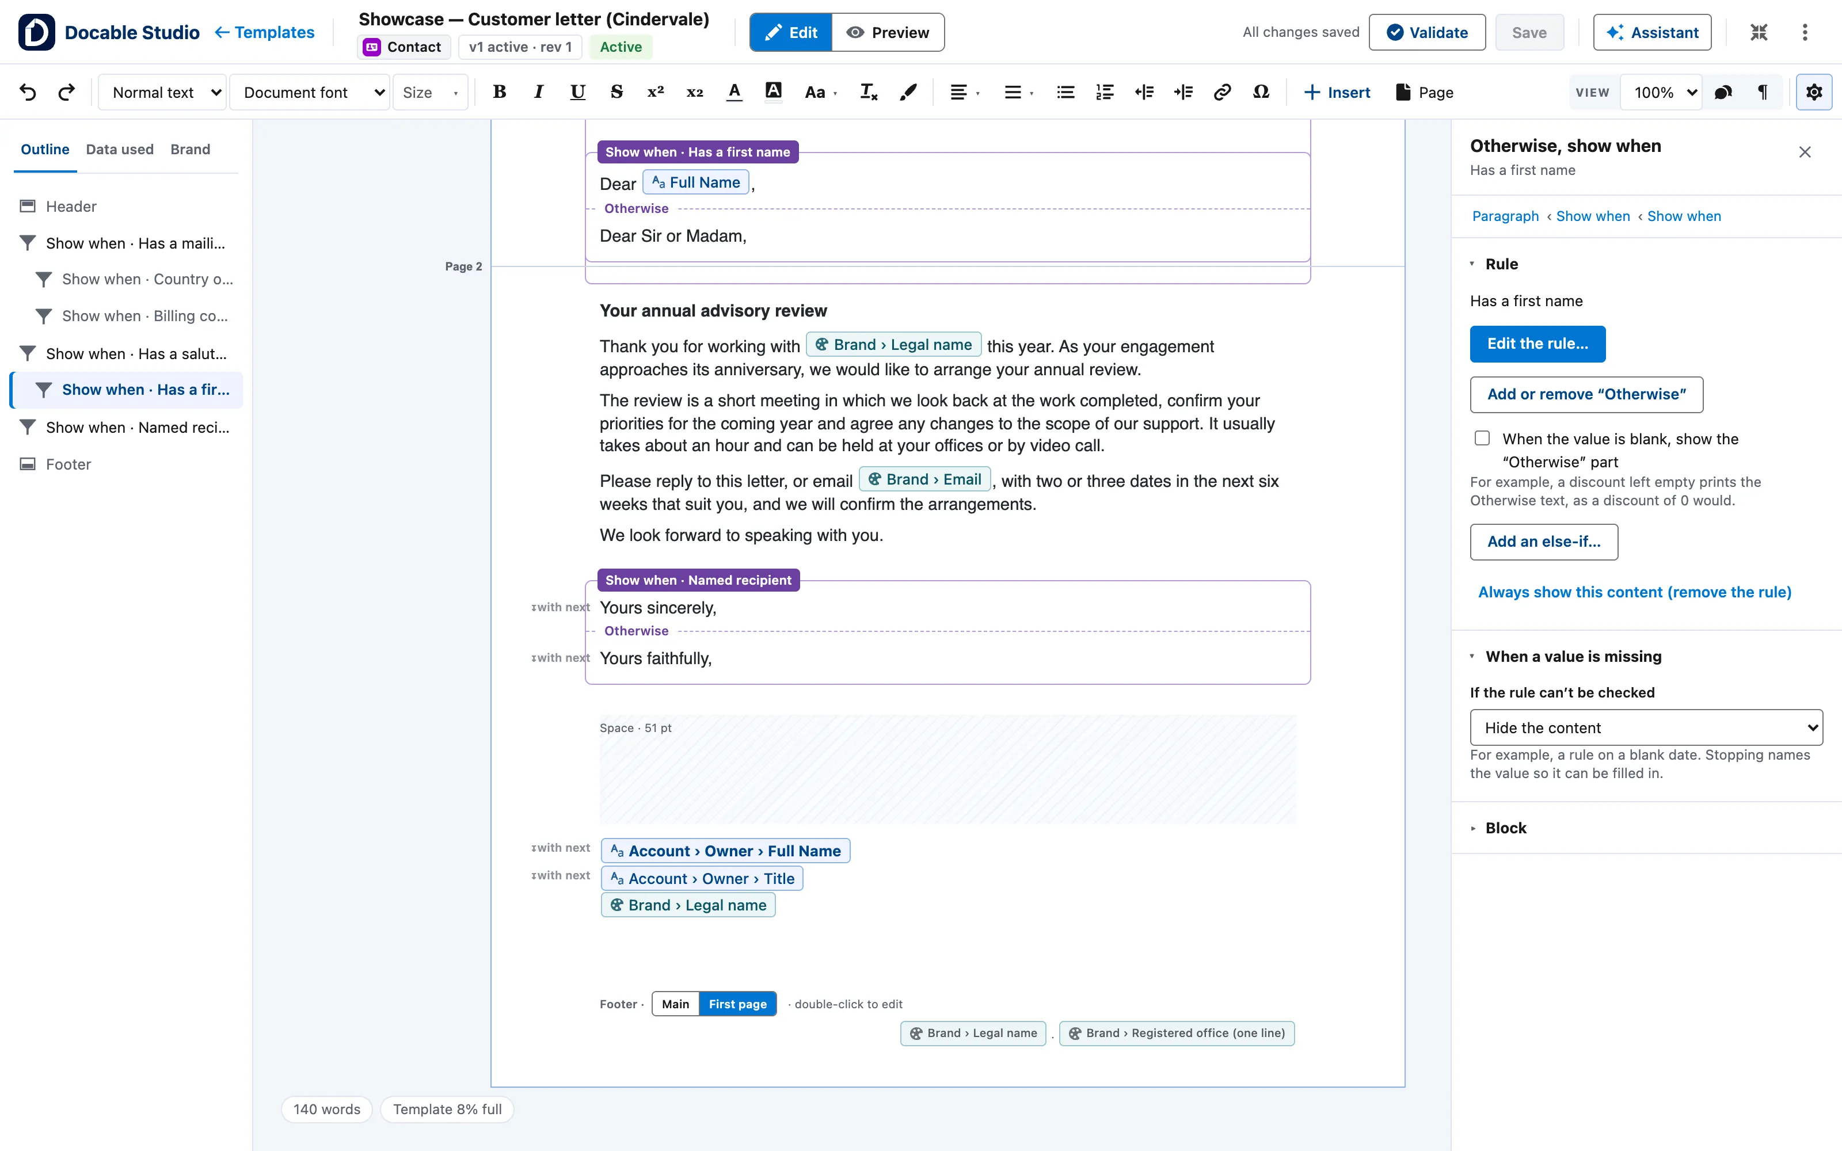Open the Outline tab
Screen dimensions: 1842x1151
coord(45,149)
